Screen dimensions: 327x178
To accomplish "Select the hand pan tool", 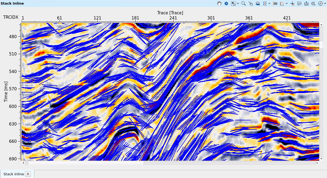I will [x=219, y=4].
